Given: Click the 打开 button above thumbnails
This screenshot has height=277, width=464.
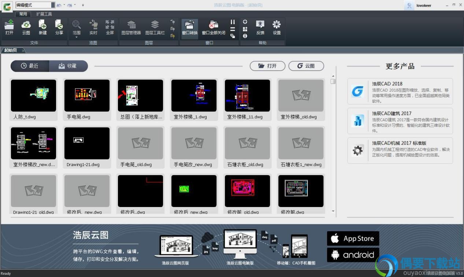Looking at the screenshot, I should (x=267, y=66).
